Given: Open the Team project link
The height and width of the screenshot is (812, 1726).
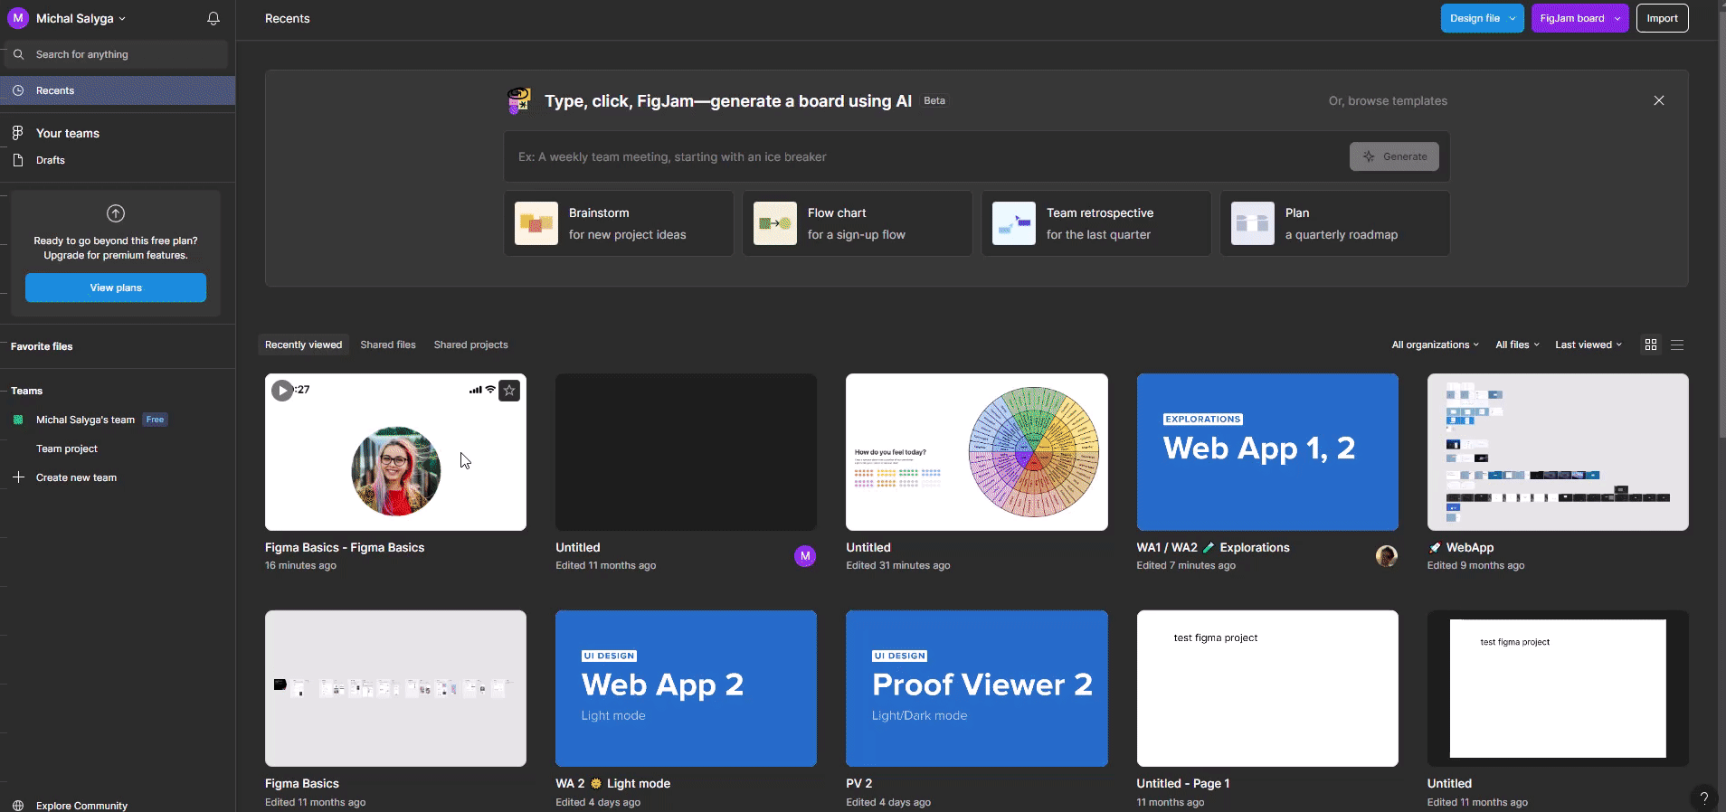Looking at the screenshot, I should coord(67,448).
